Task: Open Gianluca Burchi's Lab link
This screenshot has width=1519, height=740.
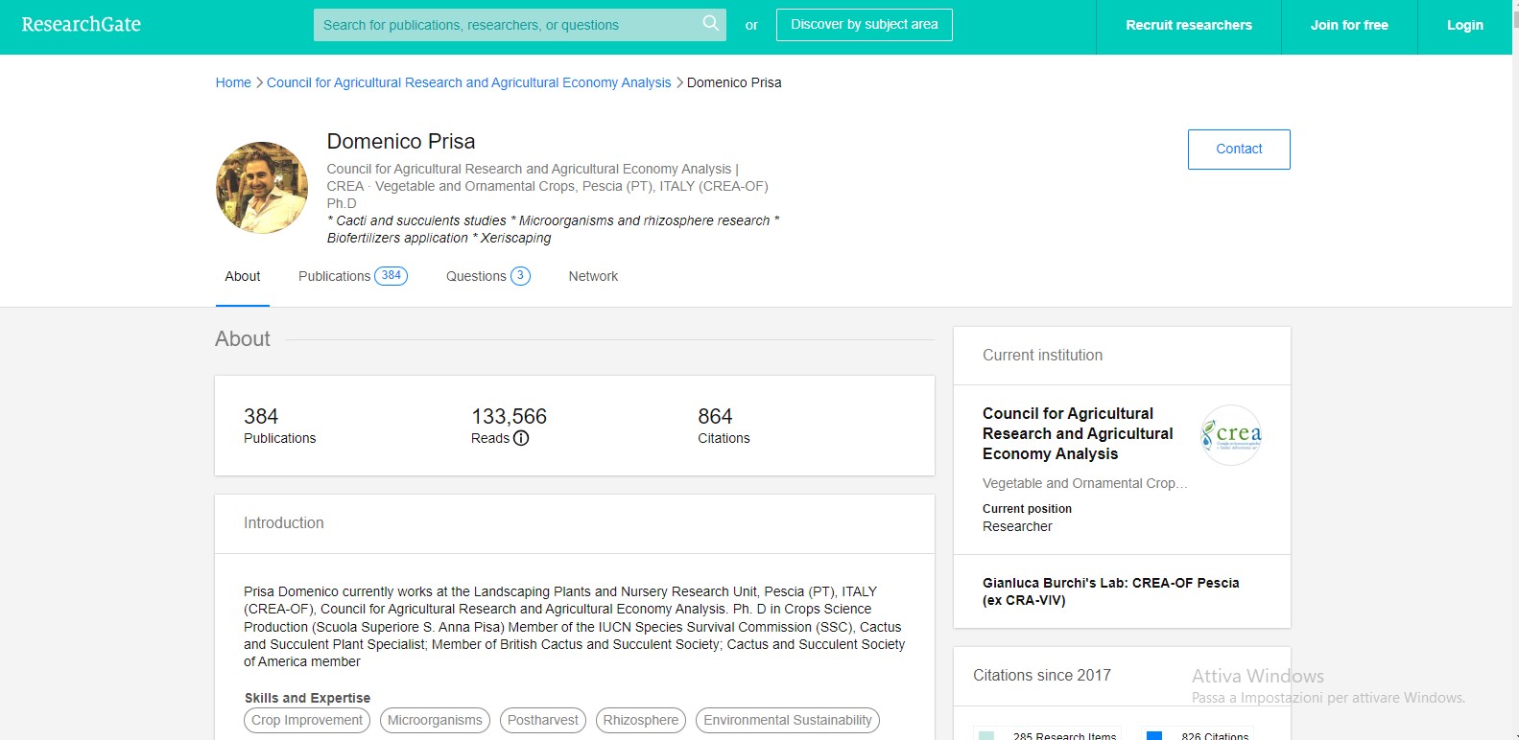Action: pyautogui.click(x=1110, y=591)
